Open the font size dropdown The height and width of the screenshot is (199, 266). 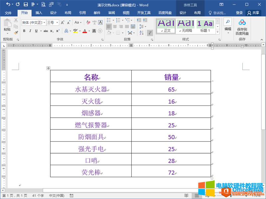click(x=53, y=23)
